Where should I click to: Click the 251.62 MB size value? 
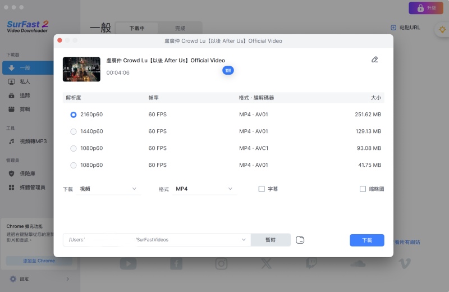coord(368,115)
